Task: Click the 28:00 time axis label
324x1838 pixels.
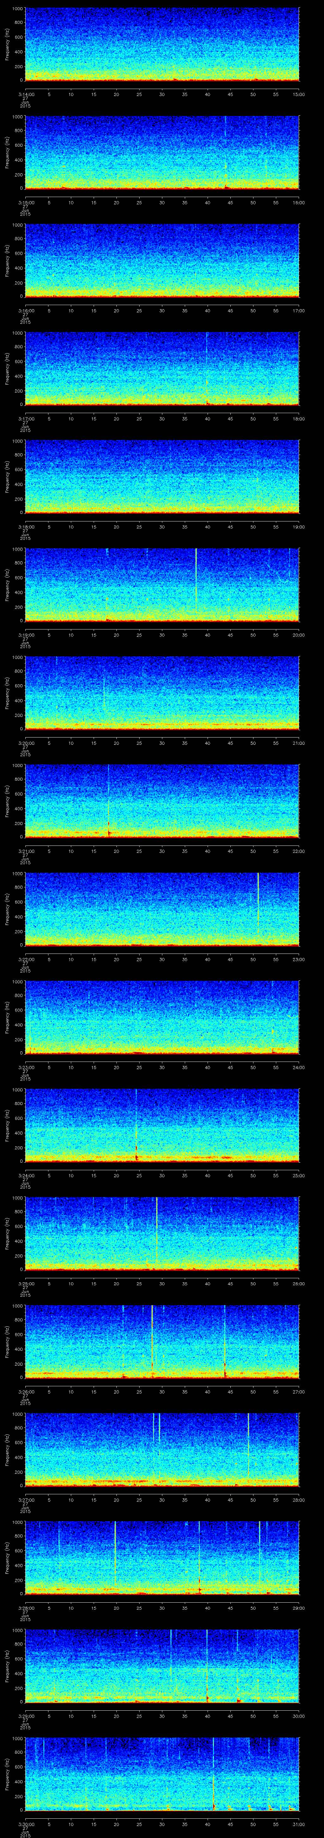Action: tap(299, 1500)
